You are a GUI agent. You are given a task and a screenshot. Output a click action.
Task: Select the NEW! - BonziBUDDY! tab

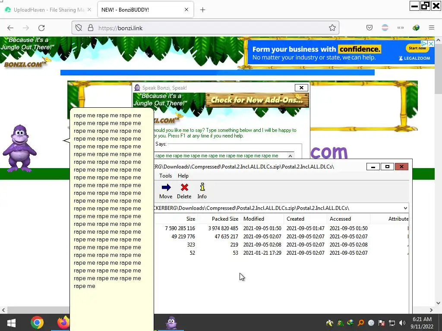(x=145, y=9)
